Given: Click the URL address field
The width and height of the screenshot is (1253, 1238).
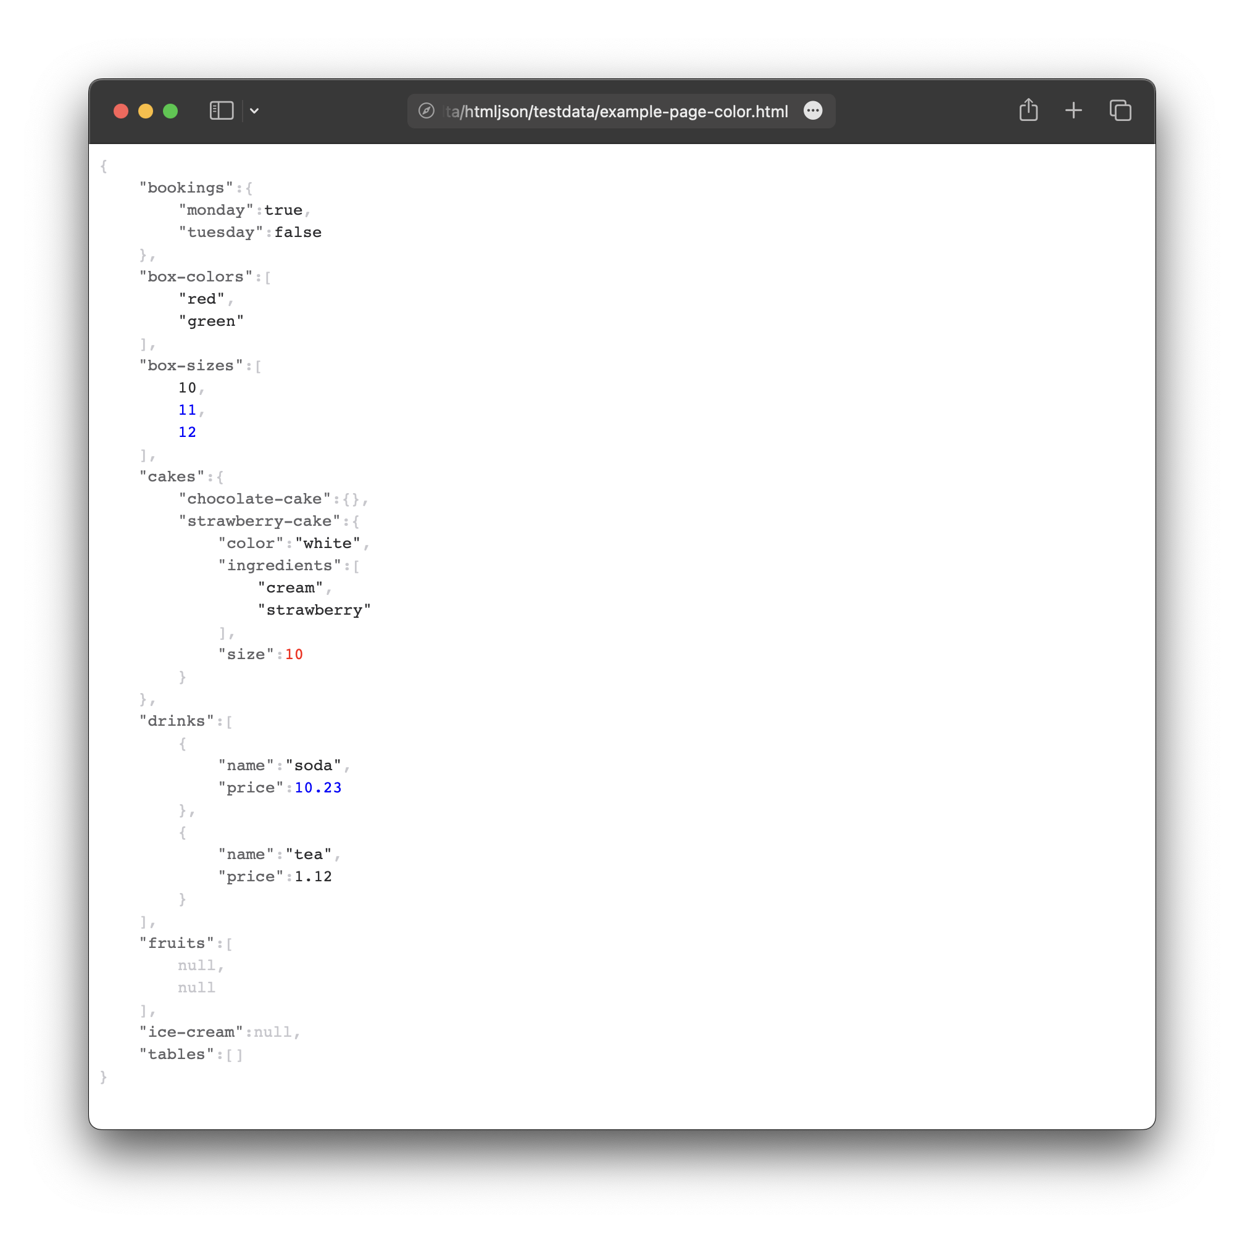Looking at the screenshot, I should coord(616,112).
